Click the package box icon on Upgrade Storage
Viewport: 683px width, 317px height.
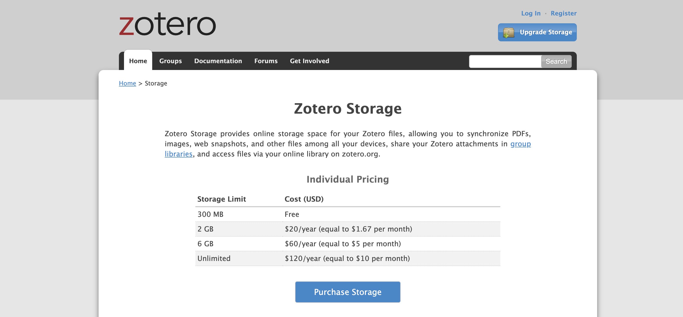tap(508, 33)
